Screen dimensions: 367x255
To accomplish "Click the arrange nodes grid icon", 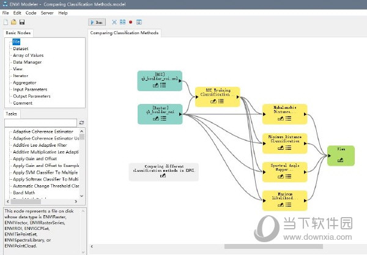I will [x=123, y=22].
